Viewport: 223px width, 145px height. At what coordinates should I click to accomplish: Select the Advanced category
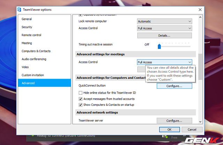tap(44, 83)
